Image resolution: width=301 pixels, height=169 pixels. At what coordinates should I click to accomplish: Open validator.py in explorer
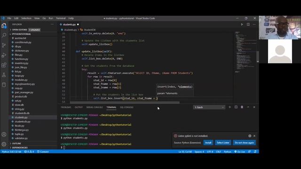(21, 138)
